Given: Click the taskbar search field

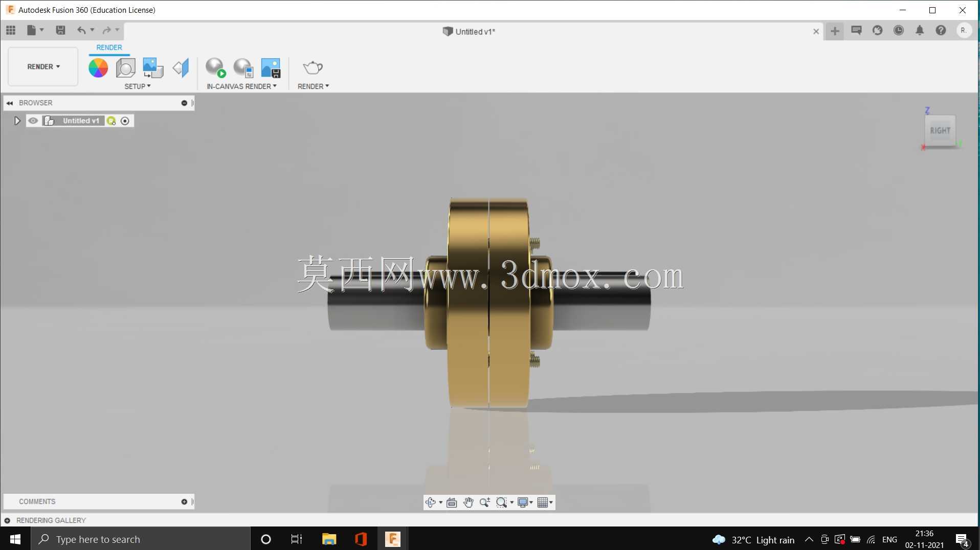Looking at the screenshot, I should (141, 539).
